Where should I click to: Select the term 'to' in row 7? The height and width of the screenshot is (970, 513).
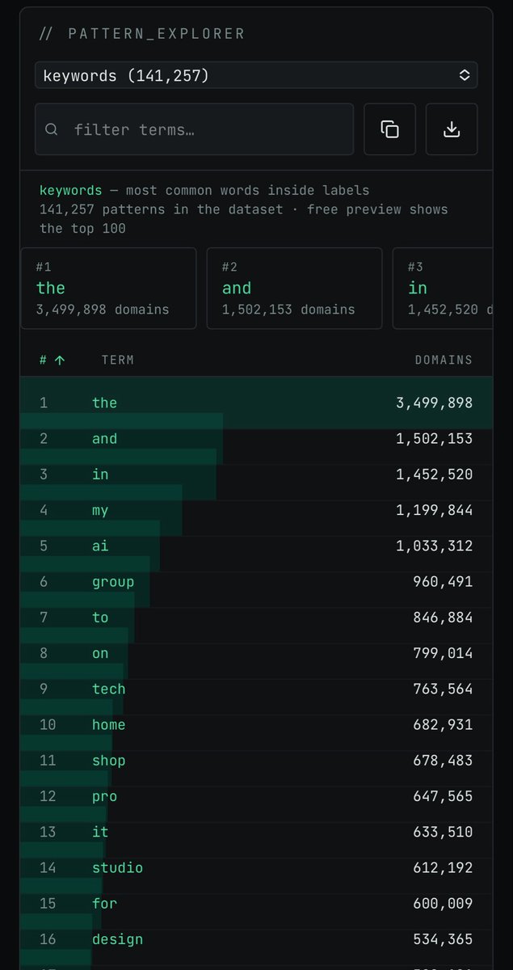100,618
